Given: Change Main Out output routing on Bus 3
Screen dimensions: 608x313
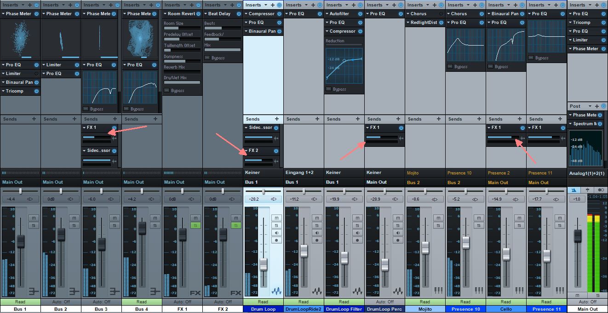Looking at the screenshot, I should [x=101, y=182].
